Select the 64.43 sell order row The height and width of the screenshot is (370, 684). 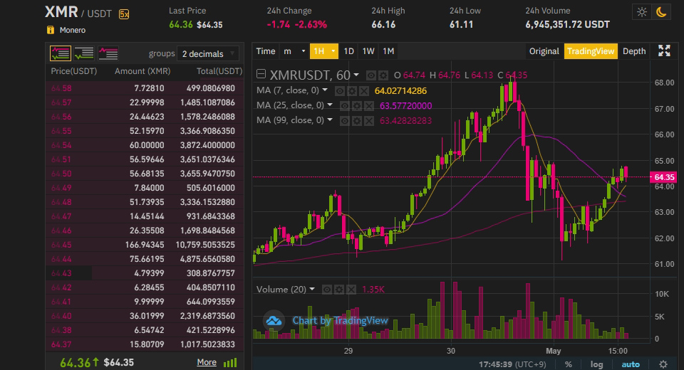point(145,273)
